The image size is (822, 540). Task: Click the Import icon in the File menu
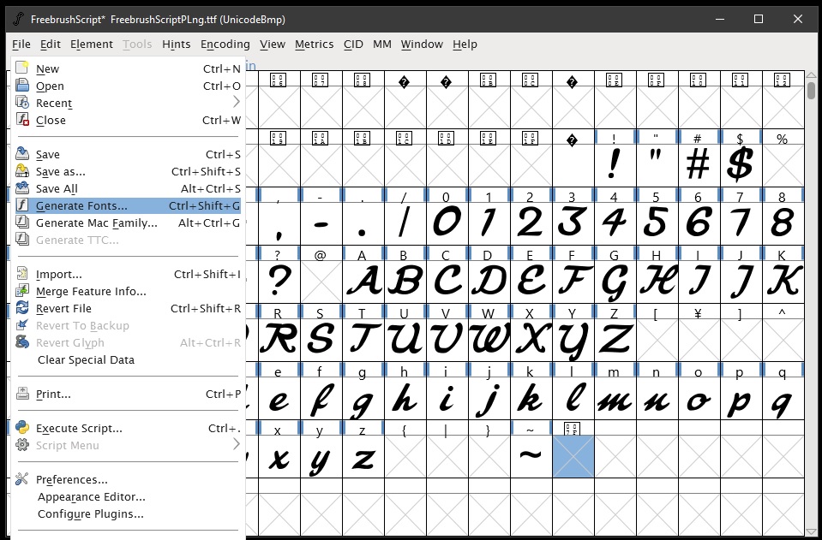tap(22, 274)
